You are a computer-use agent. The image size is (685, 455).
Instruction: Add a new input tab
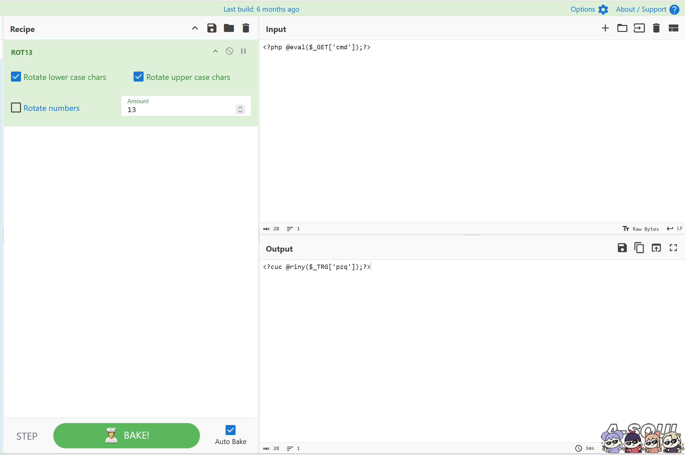[x=605, y=28]
